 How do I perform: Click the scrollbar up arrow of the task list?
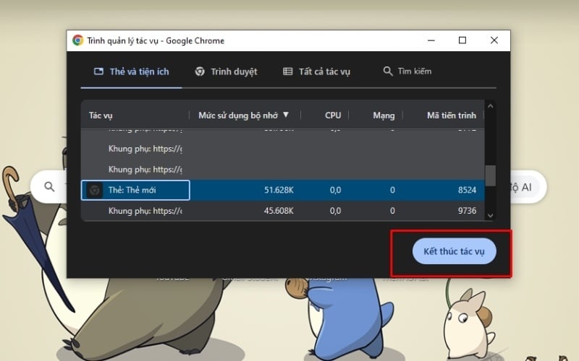(491, 106)
